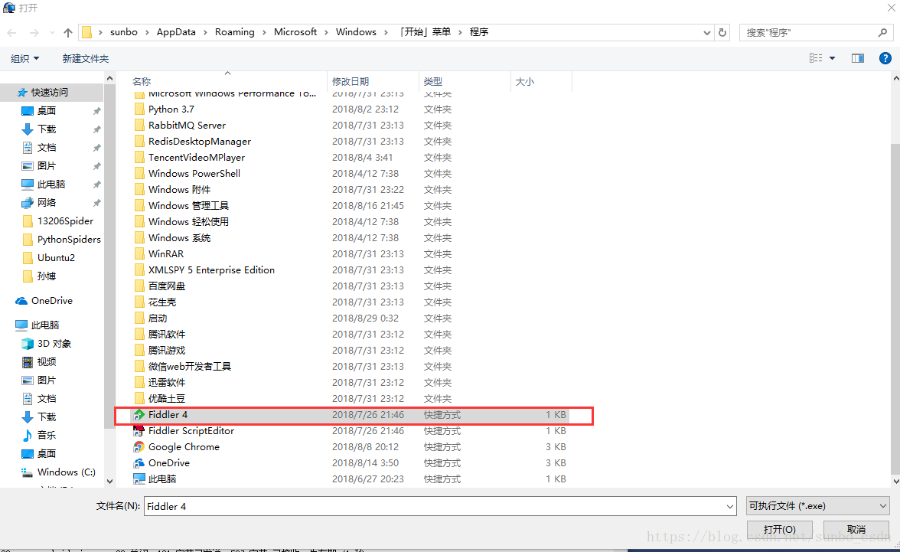Select the 微信web开发者工具 folder
Screen dimensions: 900x552
pyautogui.click(x=190, y=367)
